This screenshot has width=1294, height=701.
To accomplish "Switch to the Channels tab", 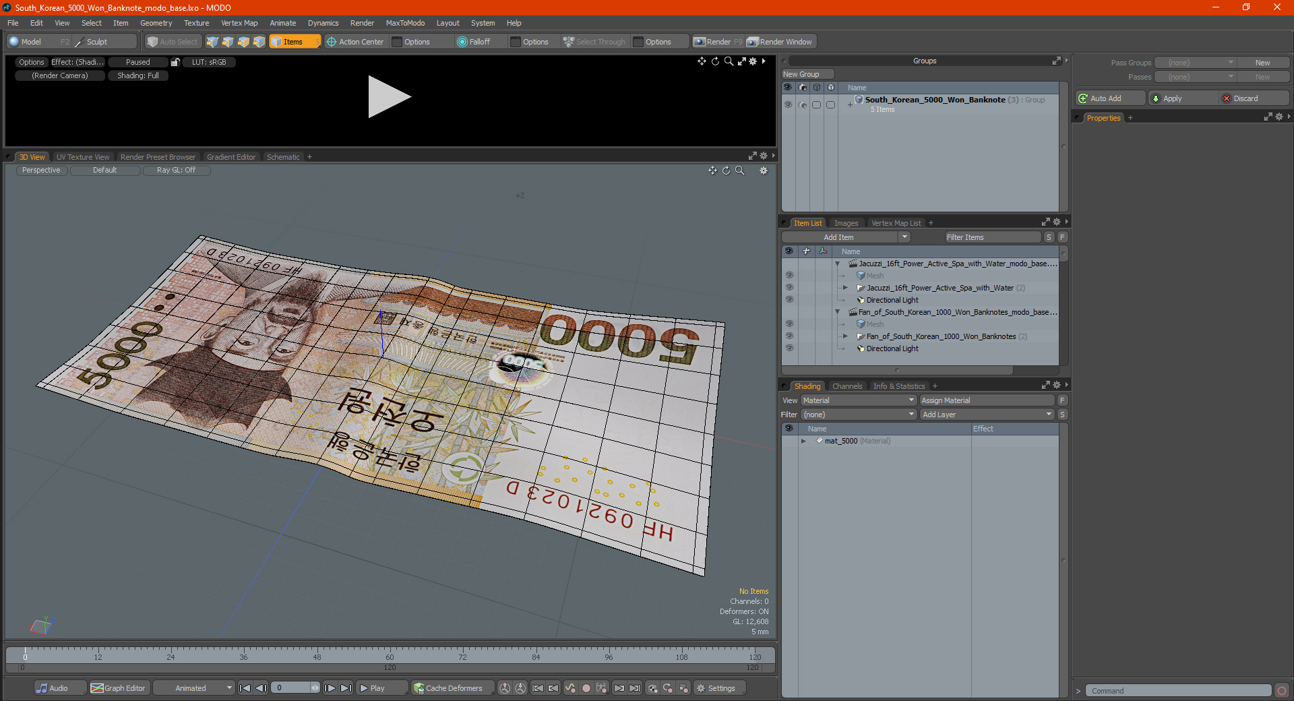I will tap(847, 386).
